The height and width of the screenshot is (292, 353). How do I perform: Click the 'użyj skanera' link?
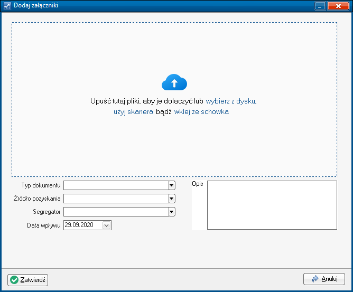coord(134,111)
